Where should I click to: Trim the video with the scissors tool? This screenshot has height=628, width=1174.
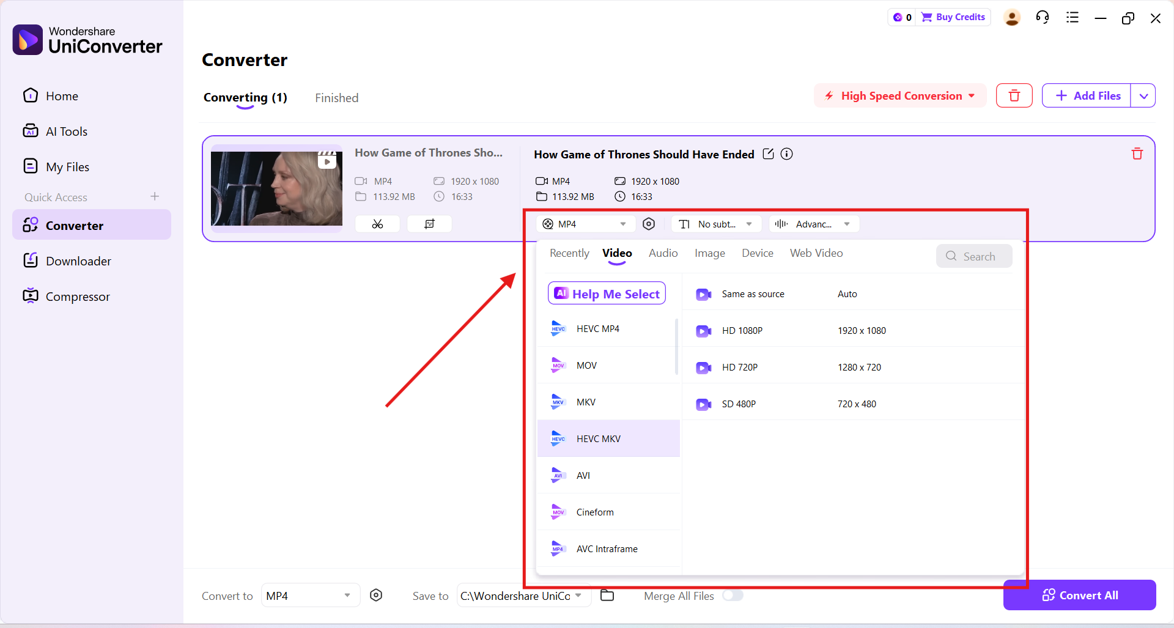point(377,224)
